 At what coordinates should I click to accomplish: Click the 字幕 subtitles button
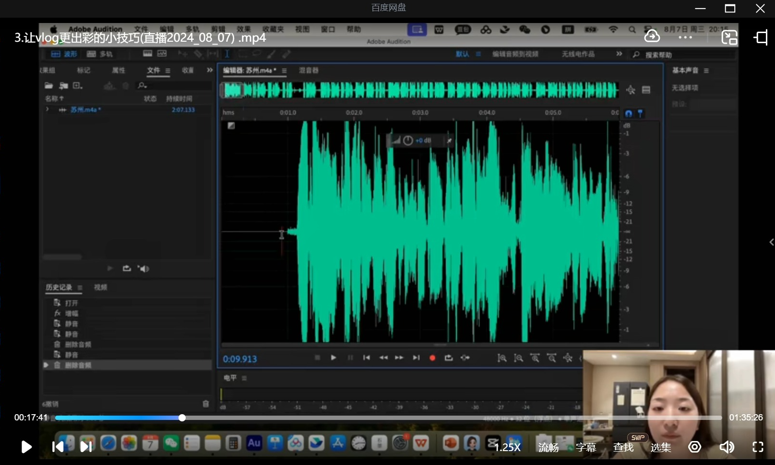tap(585, 447)
